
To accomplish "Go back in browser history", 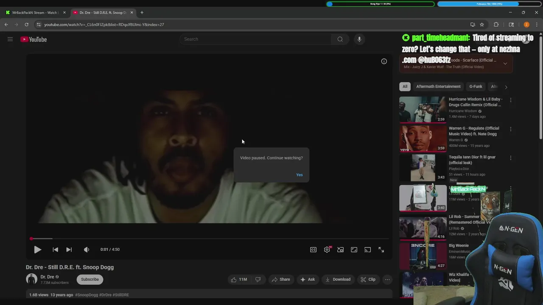I will [6, 25].
